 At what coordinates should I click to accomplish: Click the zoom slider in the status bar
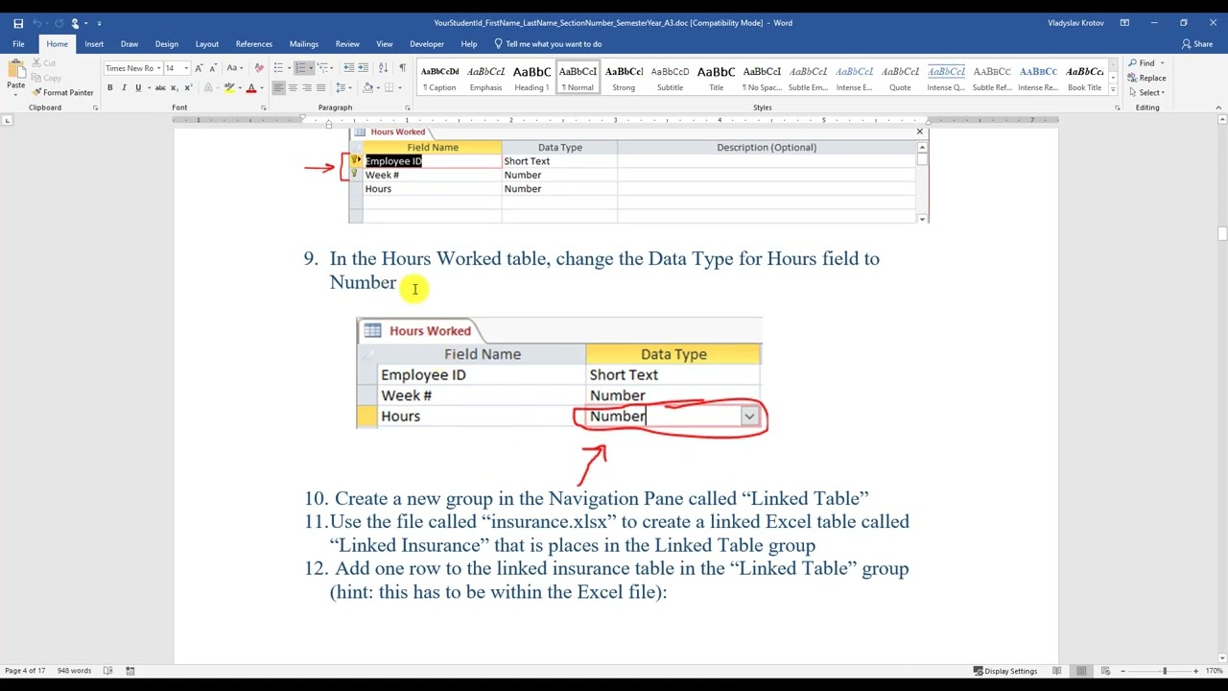(1165, 671)
